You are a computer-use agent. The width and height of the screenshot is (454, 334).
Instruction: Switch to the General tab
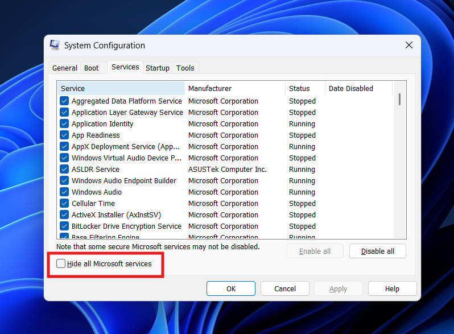64,68
